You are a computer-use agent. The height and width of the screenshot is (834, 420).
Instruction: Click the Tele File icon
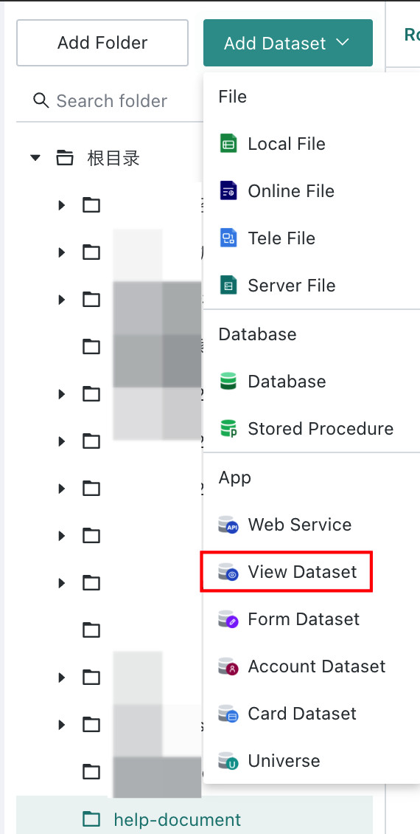pyautogui.click(x=228, y=238)
